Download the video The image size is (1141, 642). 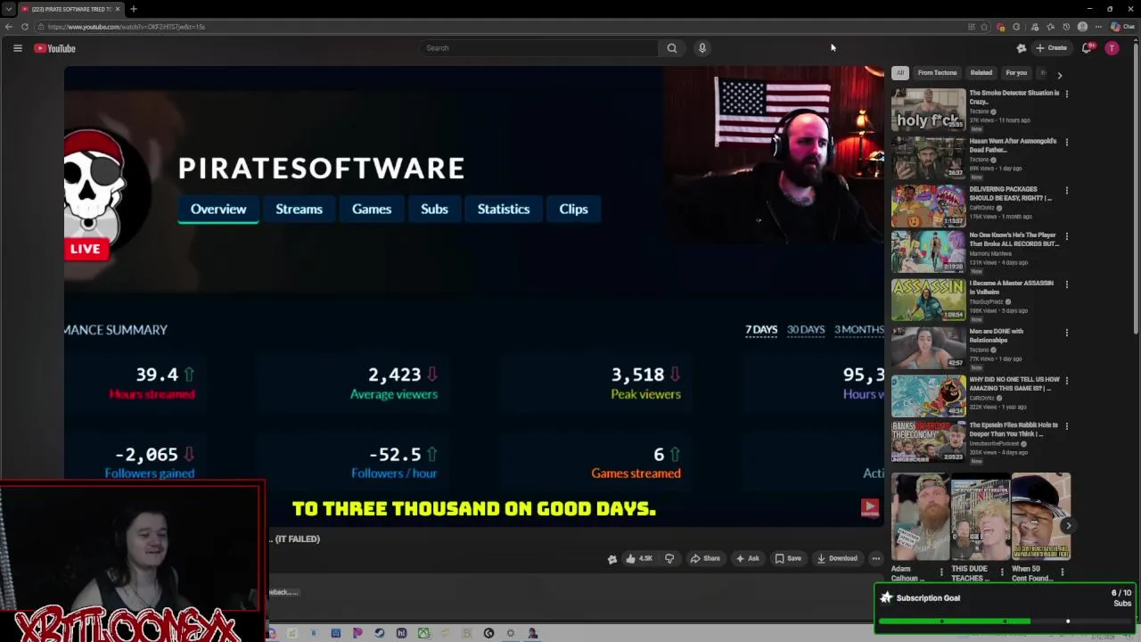(836, 558)
